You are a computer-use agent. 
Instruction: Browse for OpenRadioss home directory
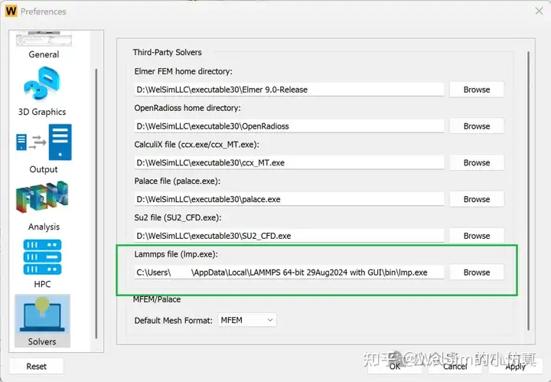coord(477,126)
